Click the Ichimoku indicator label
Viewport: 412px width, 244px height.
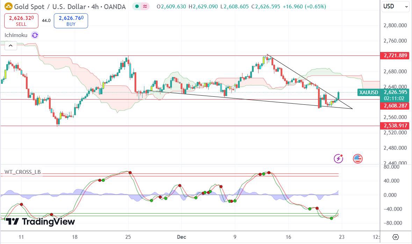coord(16,35)
